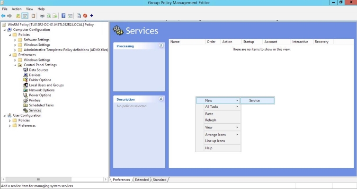This screenshot has width=357, height=189.
Task: Select Scheduled Tasks in tree
Action: pos(41,105)
